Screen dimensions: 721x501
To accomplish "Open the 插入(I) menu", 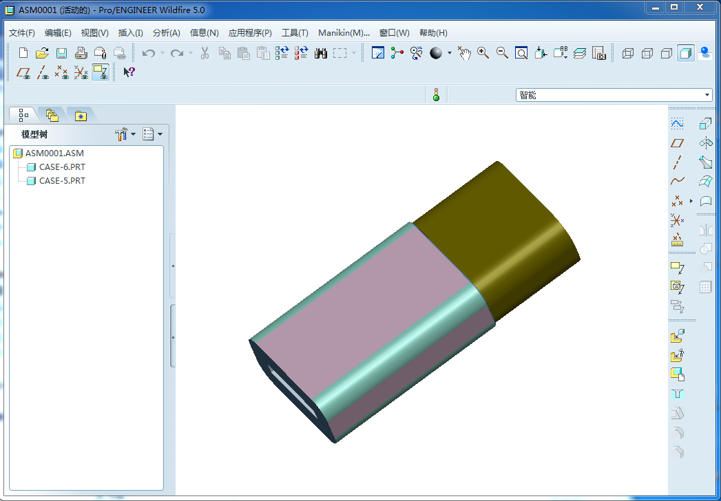I will (131, 32).
